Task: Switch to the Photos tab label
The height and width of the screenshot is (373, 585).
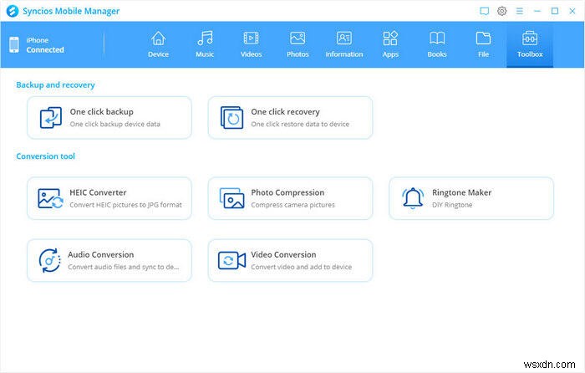Action: [x=298, y=54]
